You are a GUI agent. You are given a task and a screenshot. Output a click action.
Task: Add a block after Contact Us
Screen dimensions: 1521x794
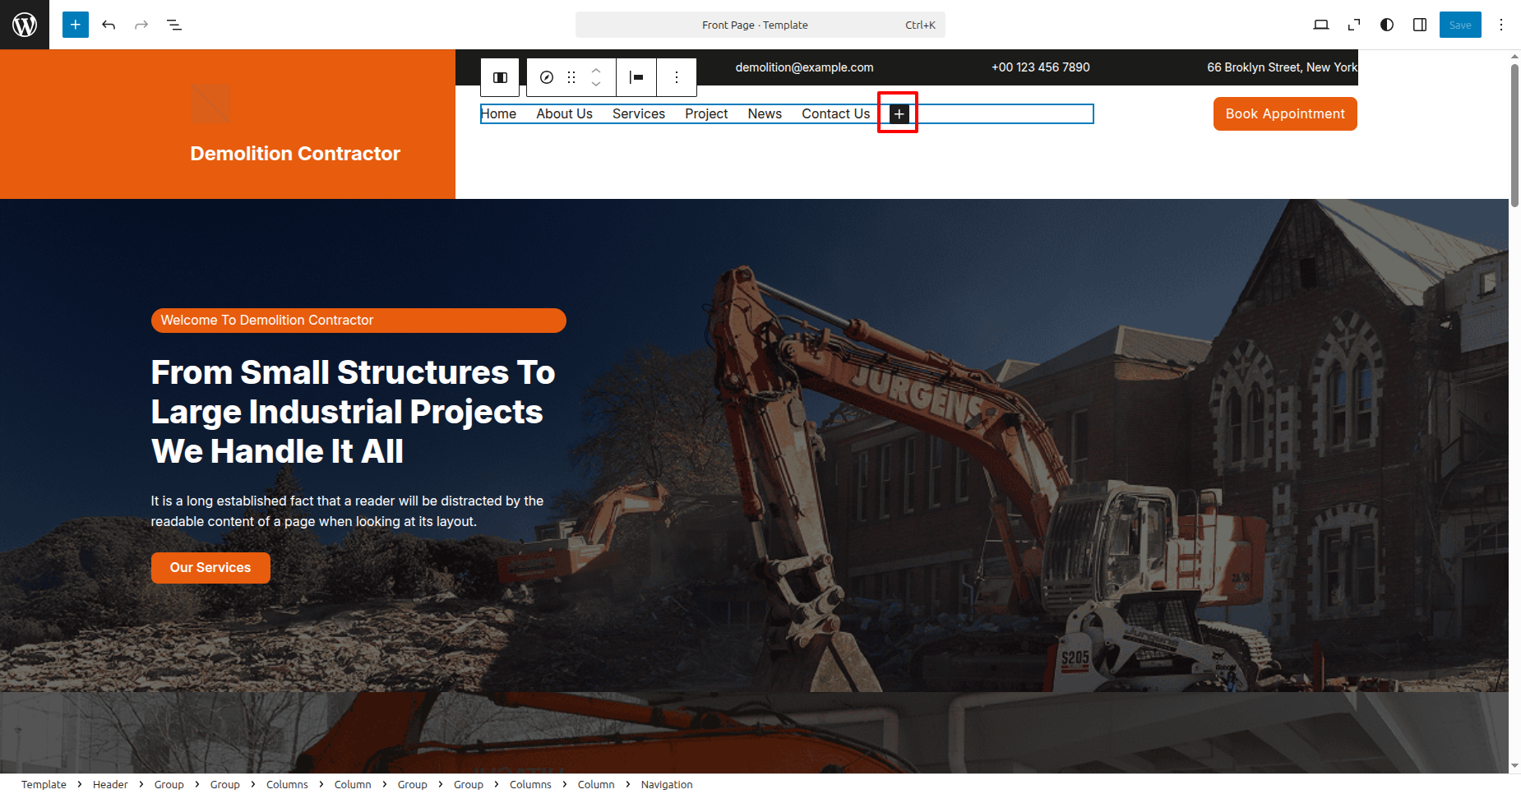(x=899, y=114)
